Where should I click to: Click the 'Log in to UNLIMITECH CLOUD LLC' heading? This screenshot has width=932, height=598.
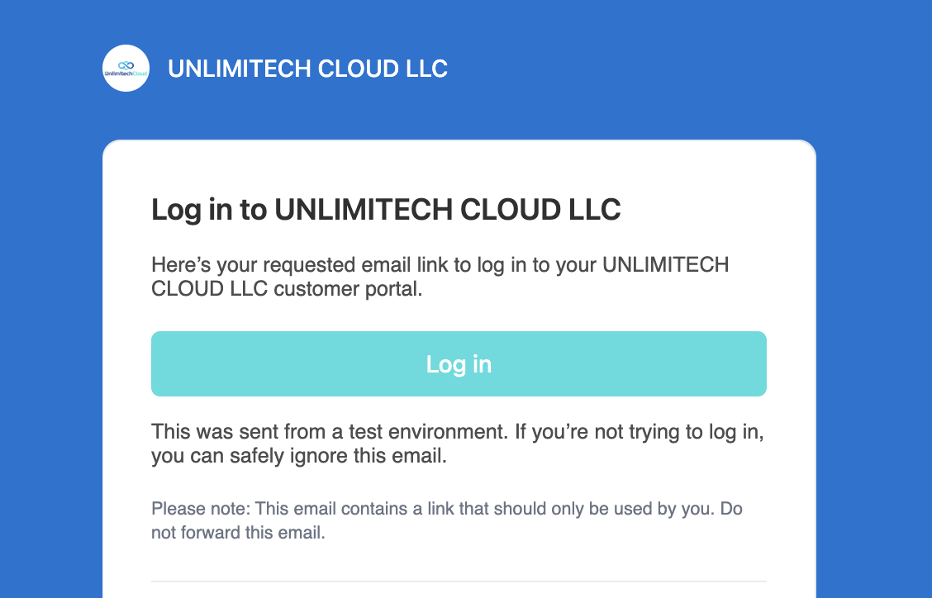click(387, 209)
